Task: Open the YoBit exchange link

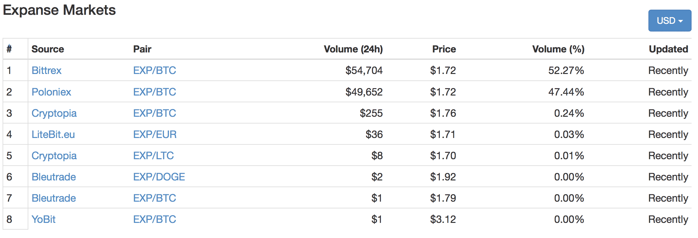Action: coord(43,219)
